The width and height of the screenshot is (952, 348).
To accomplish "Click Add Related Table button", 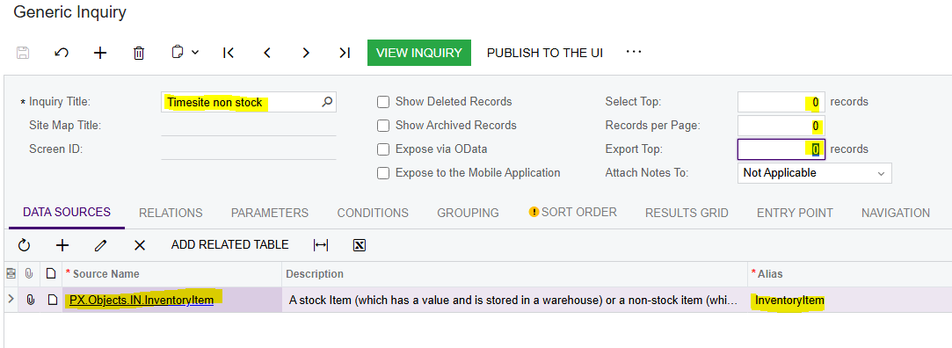I will tap(230, 245).
